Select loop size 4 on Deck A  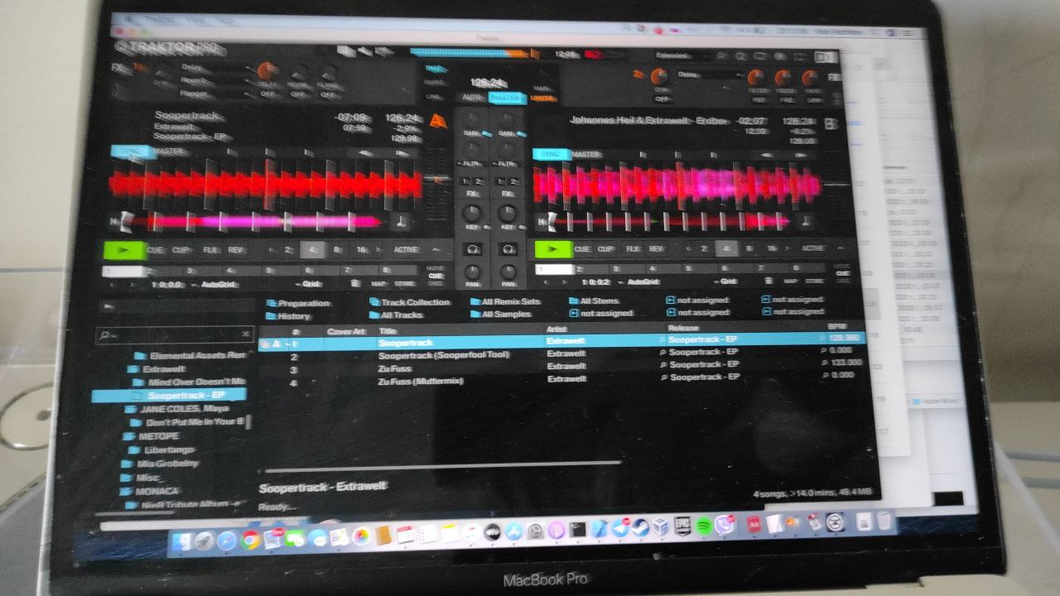tap(312, 249)
